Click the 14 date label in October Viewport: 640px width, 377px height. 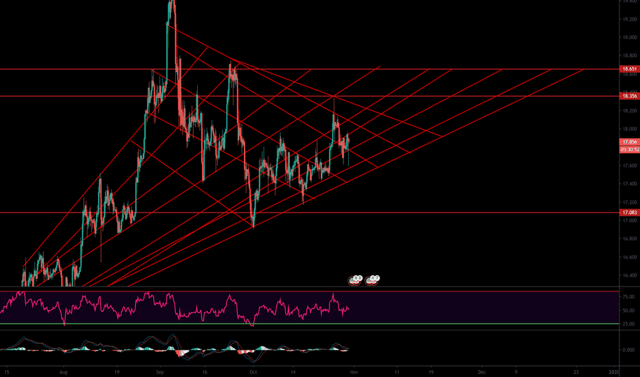pos(293,372)
